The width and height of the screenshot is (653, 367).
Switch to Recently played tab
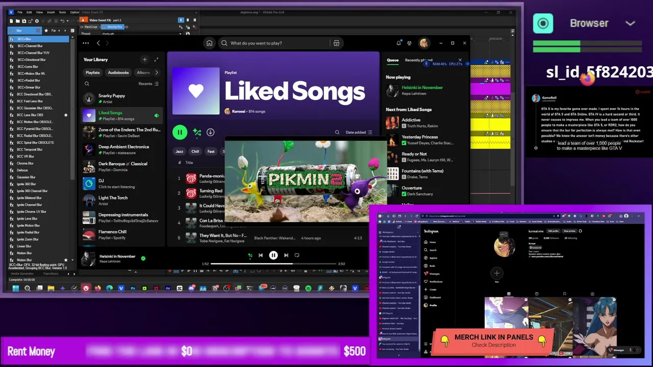(x=418, y=60)
